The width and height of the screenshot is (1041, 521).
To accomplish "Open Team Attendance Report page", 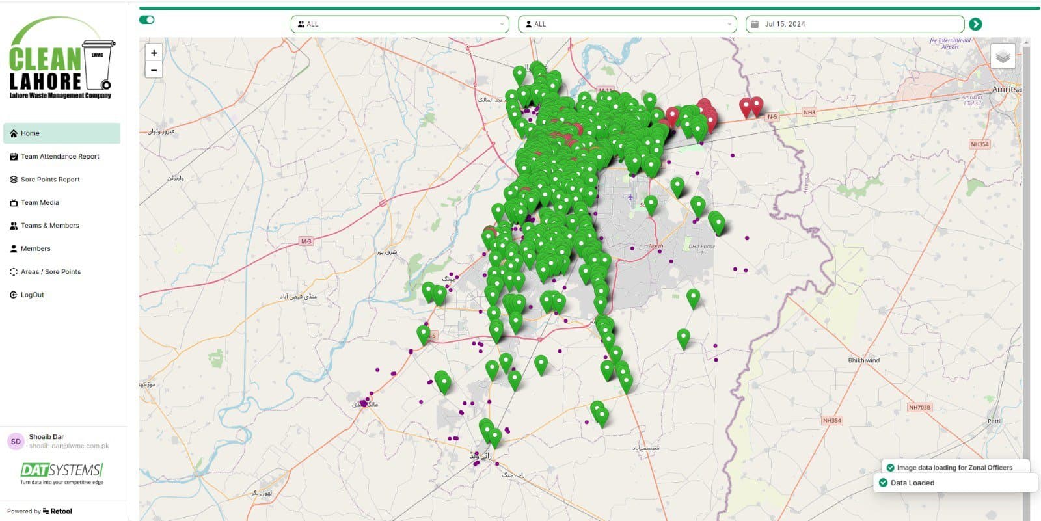I will 60,157.
